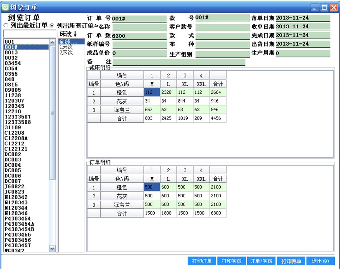Click the 打印订单 button
340x269 pixels.
pyautogui.click(x=202, y=261)
